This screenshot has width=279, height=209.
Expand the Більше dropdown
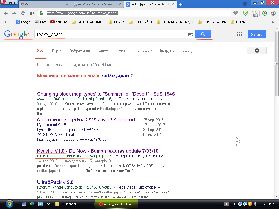[x=145, y=50]
